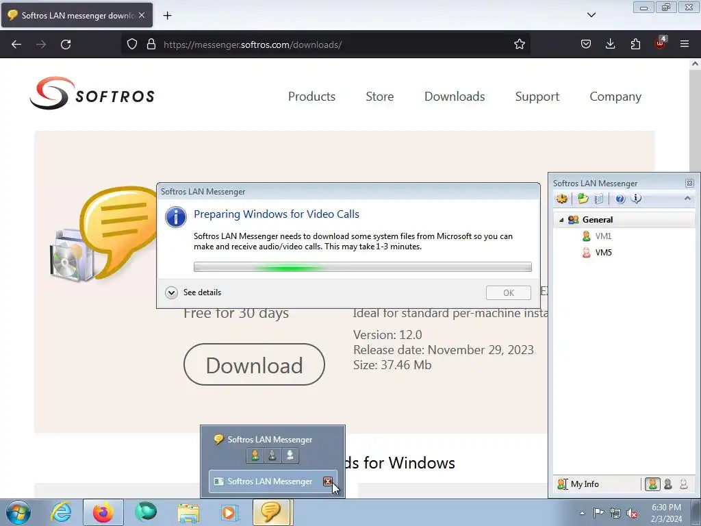Expand See details in video calls dialog

193,292
